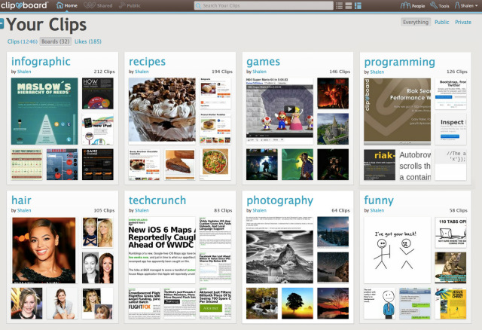
Task: Open two blonde women thumbnail in hair
Action: tap(98, 232)
